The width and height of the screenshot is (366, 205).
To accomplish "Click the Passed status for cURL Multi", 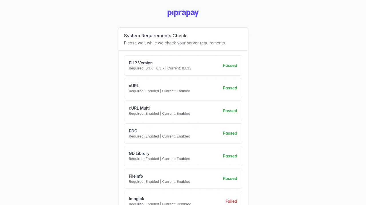I will click(230, 111).
